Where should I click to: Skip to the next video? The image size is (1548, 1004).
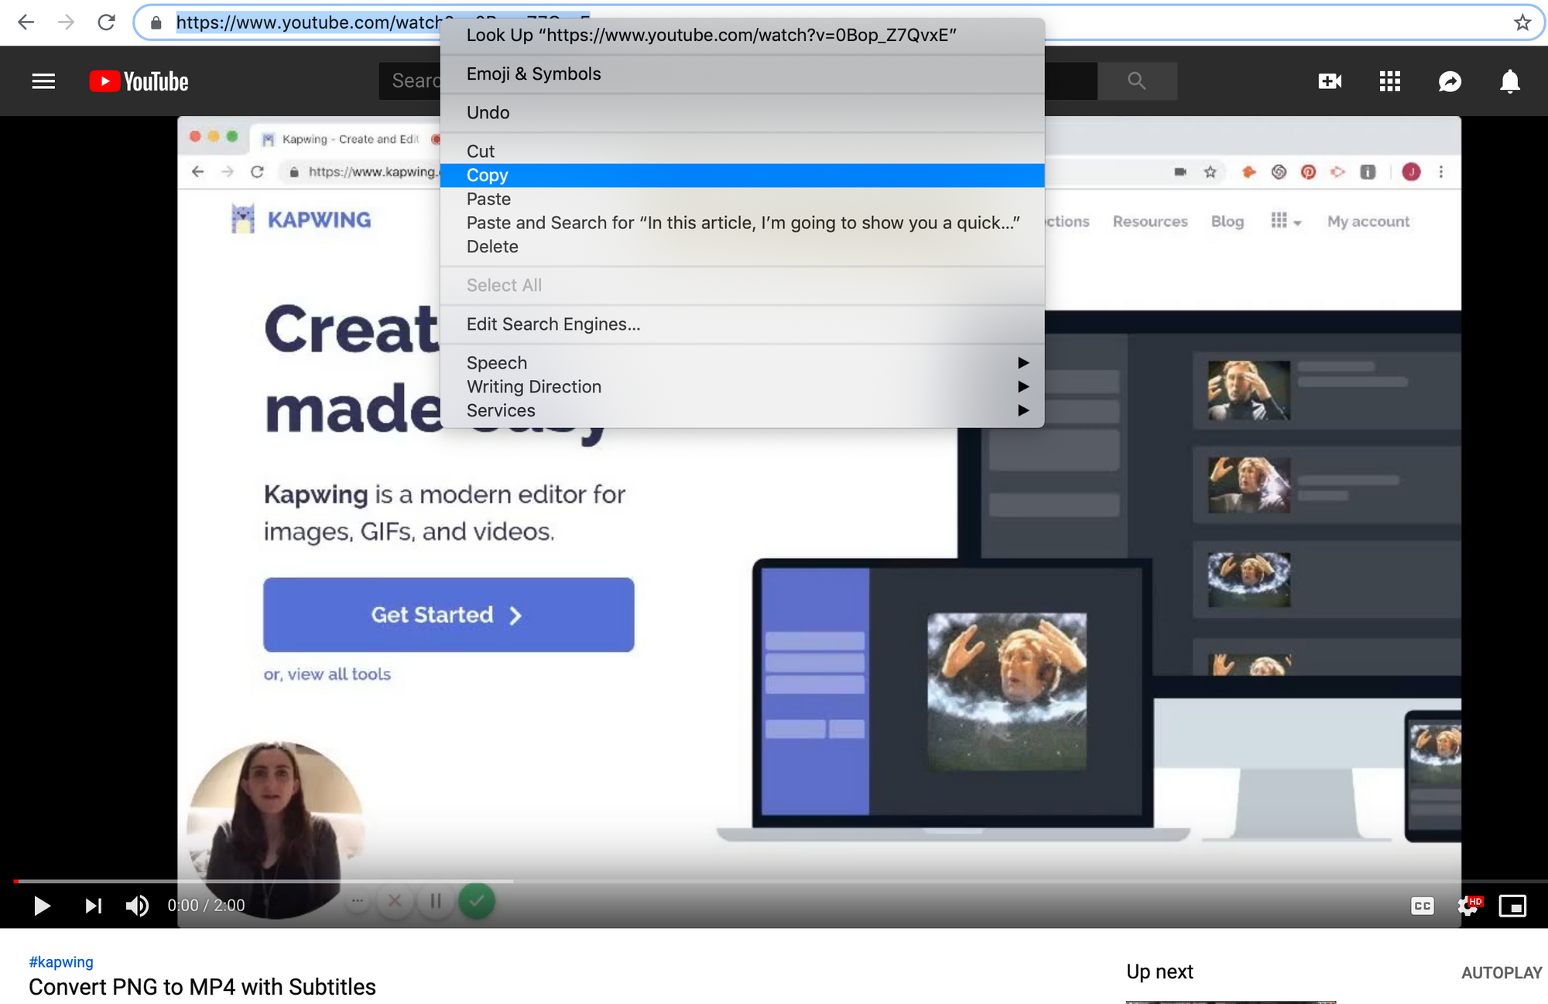(93, 905)
